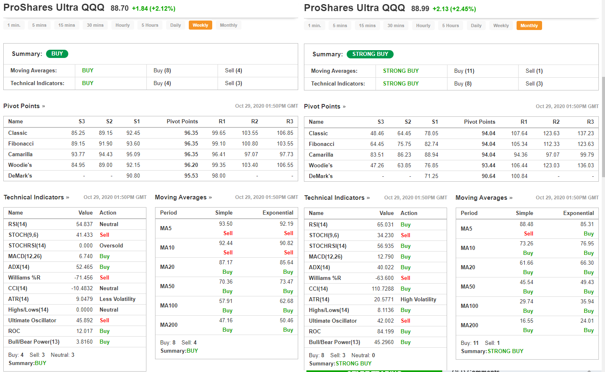Click the Williams %R value -71.456
Screen dimensions: 605x372
click(83, 278)
